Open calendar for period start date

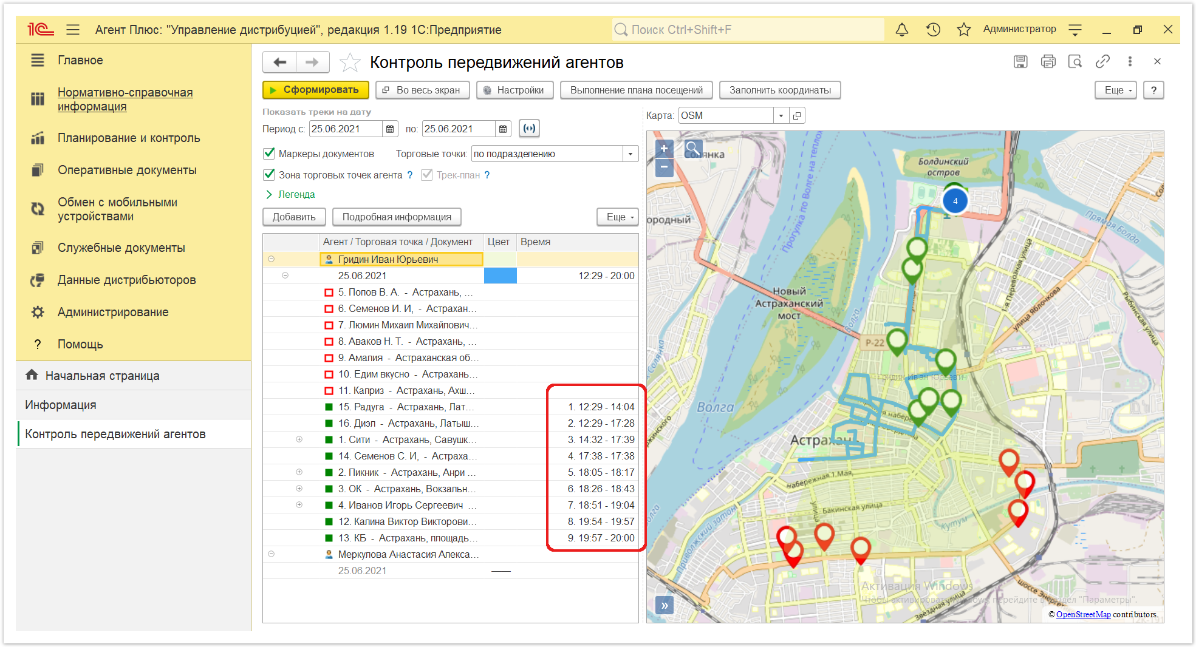[390, 129]
